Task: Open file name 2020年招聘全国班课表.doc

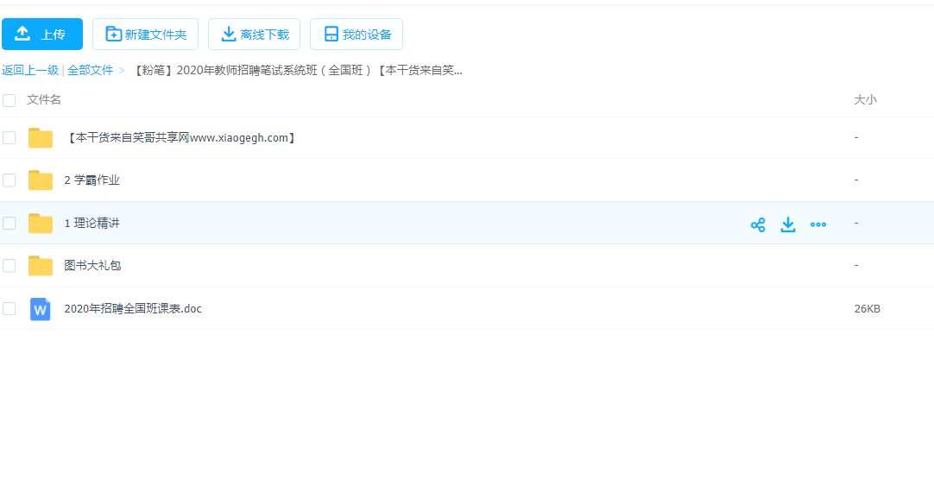Action: click(133, 308)
